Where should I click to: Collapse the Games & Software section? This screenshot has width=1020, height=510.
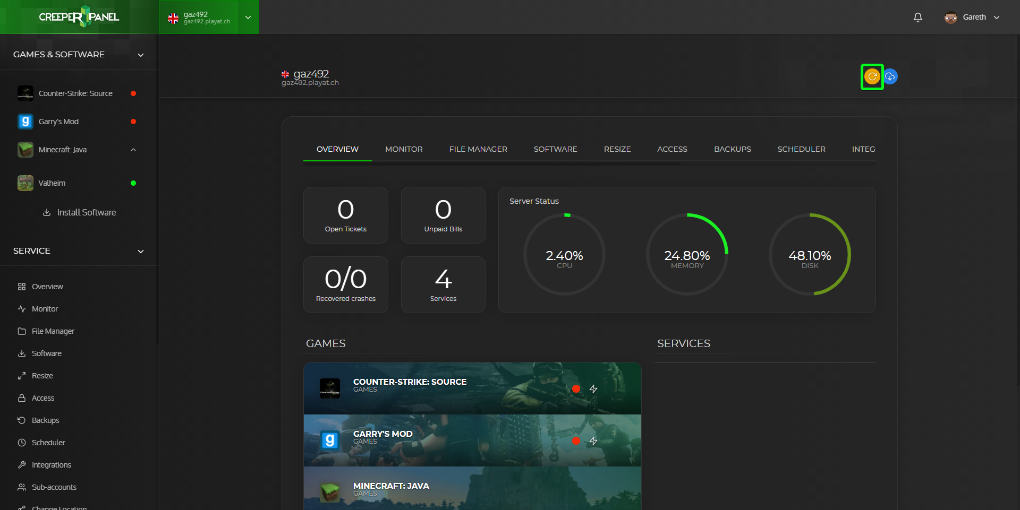(x=141, y=55)
